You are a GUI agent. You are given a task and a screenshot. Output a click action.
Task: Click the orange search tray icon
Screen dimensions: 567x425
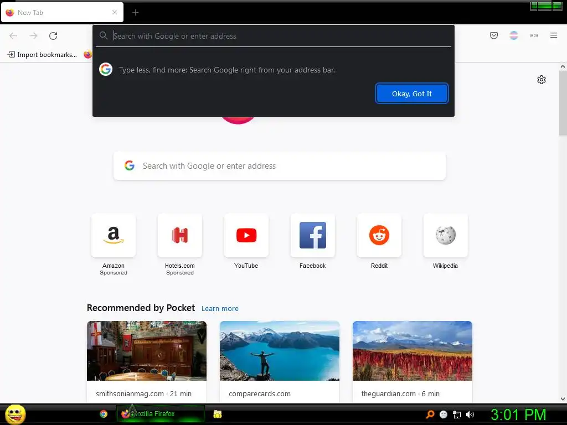[430, 414]
